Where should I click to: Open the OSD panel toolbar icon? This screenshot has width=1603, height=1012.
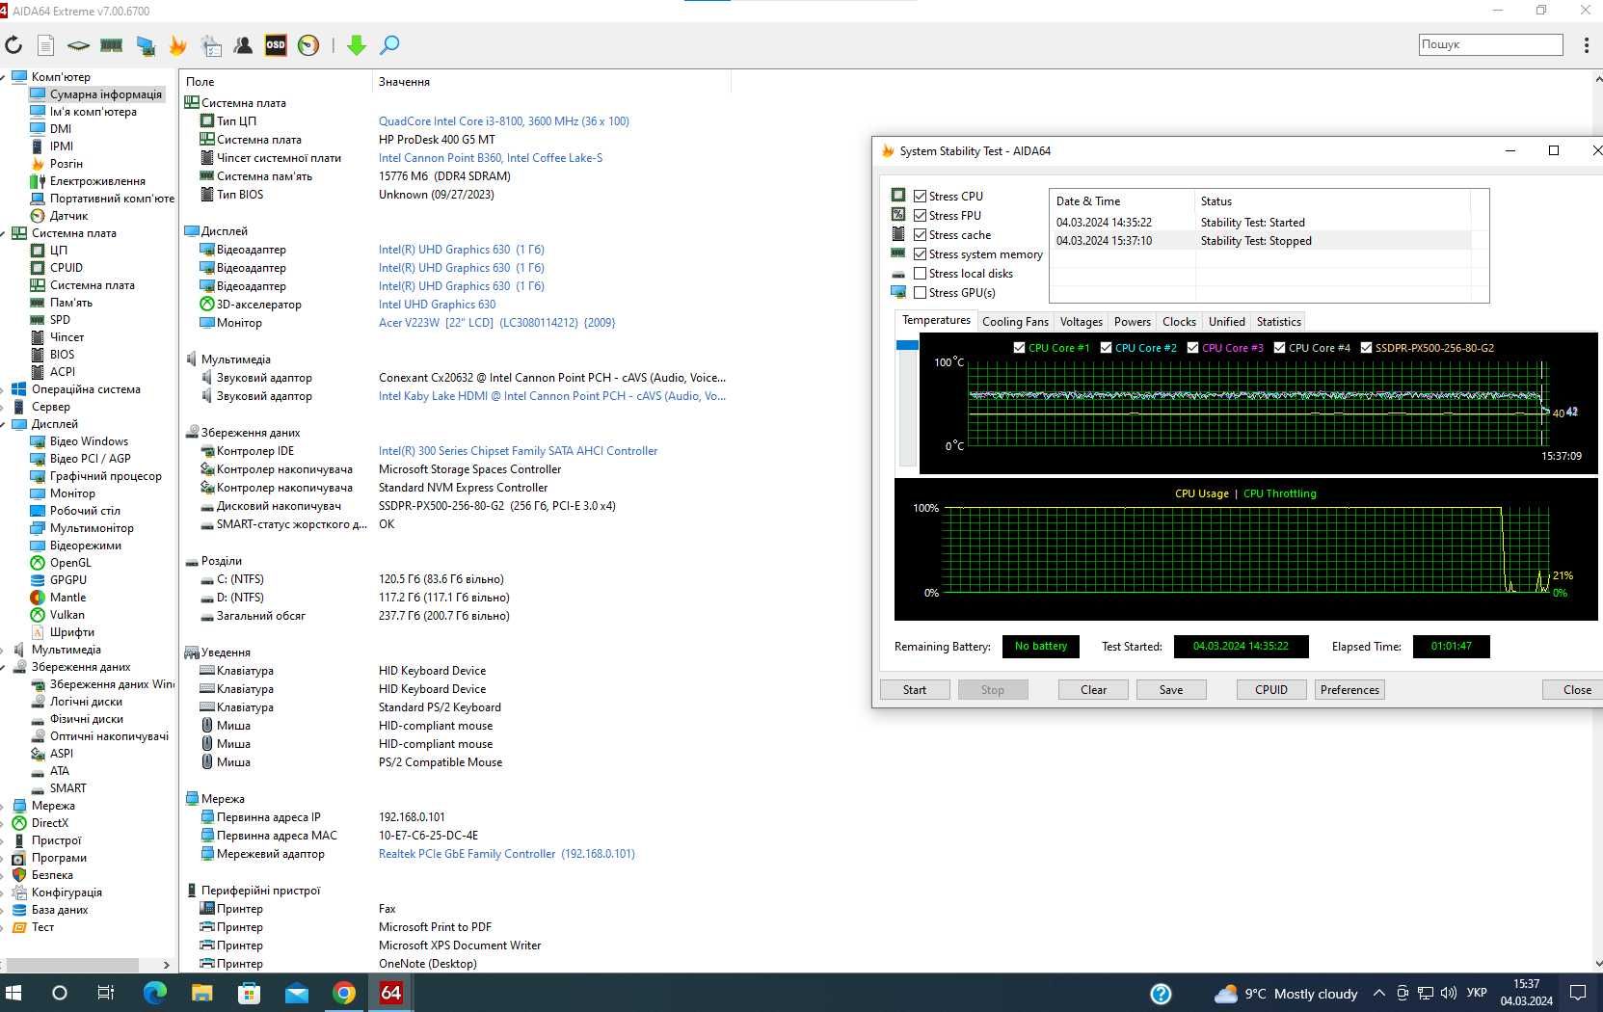click(276, 45)
